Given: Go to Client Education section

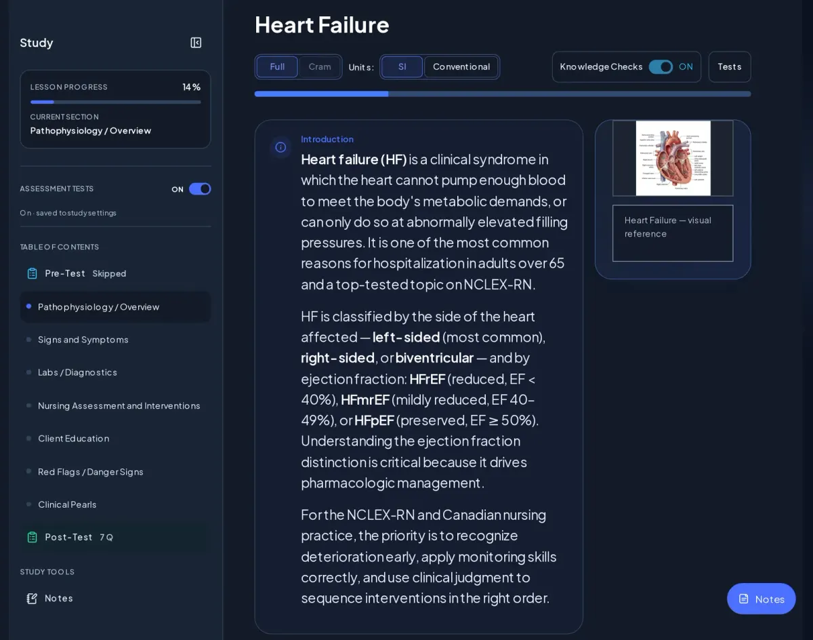Looking at the screenshot, I should tap(115, 439).
